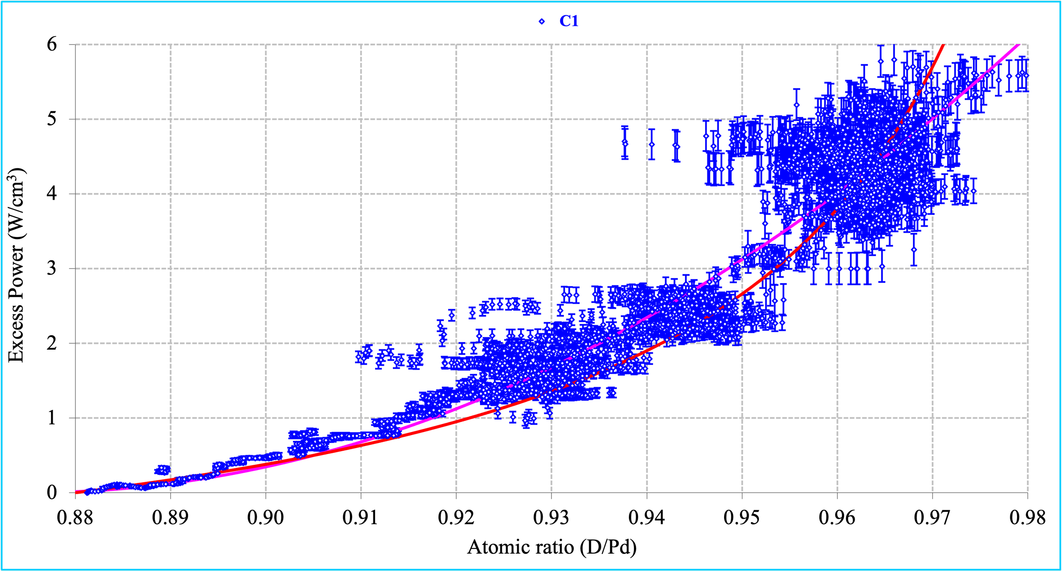Screen dimensions: 1063x571
Task: Click the 0.94 x-axis tick label
Action: pos(646,517)
